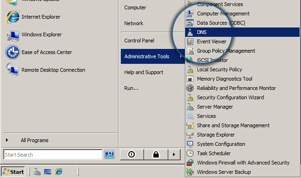Expand the Administrative Tools submenu arrow
The image size is (301, 178).
181,56
